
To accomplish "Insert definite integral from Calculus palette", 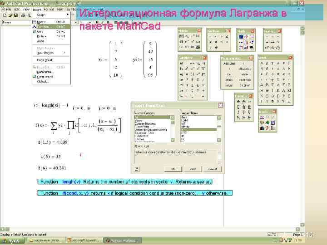I will tap(238, 107).
